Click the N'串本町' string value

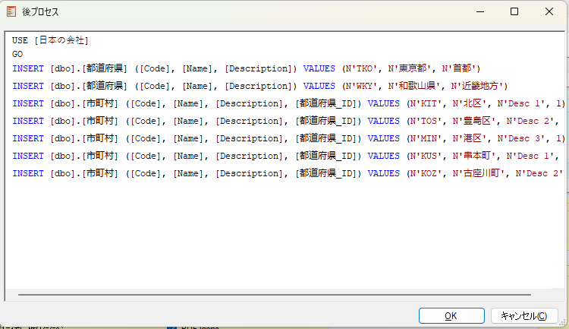coord(474,156)
